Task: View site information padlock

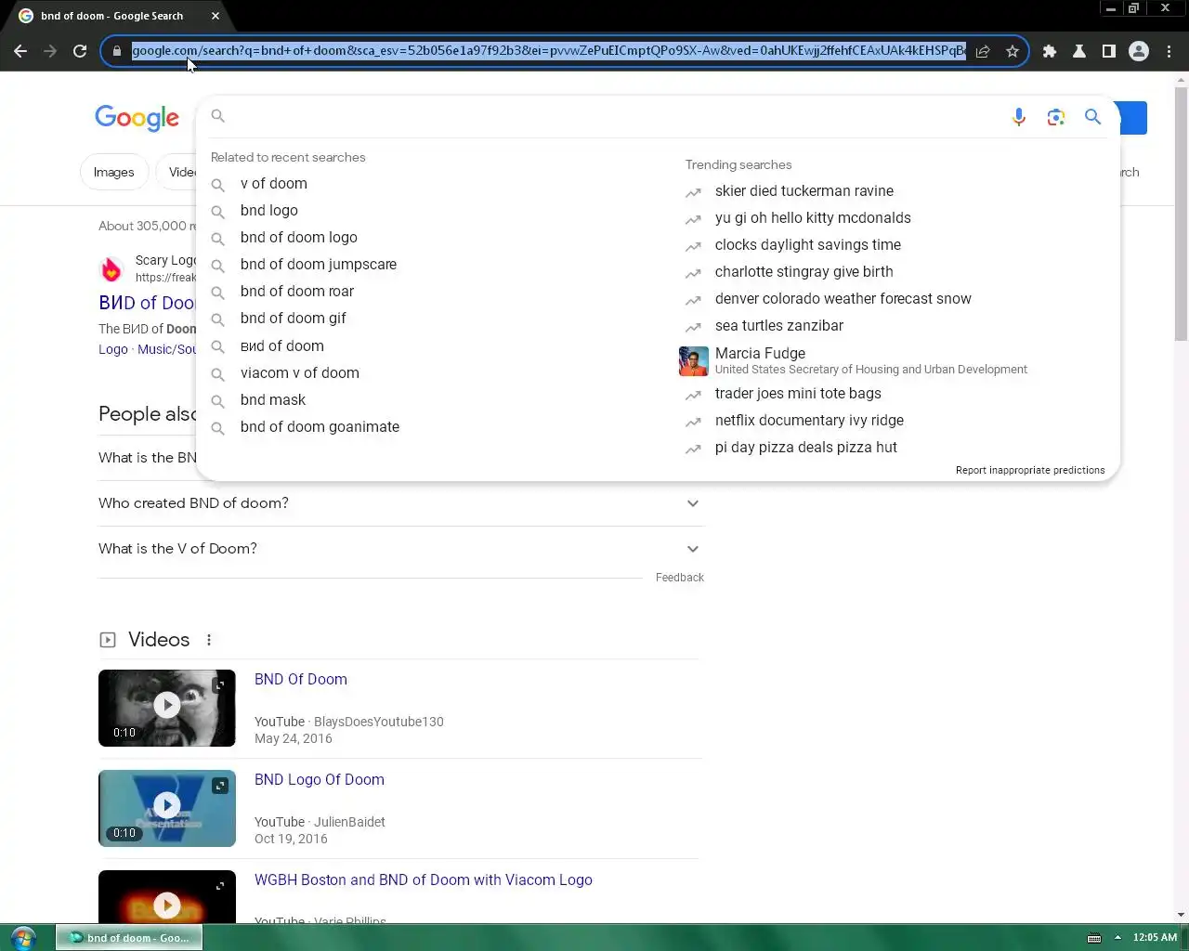Action: click(116, 51)
